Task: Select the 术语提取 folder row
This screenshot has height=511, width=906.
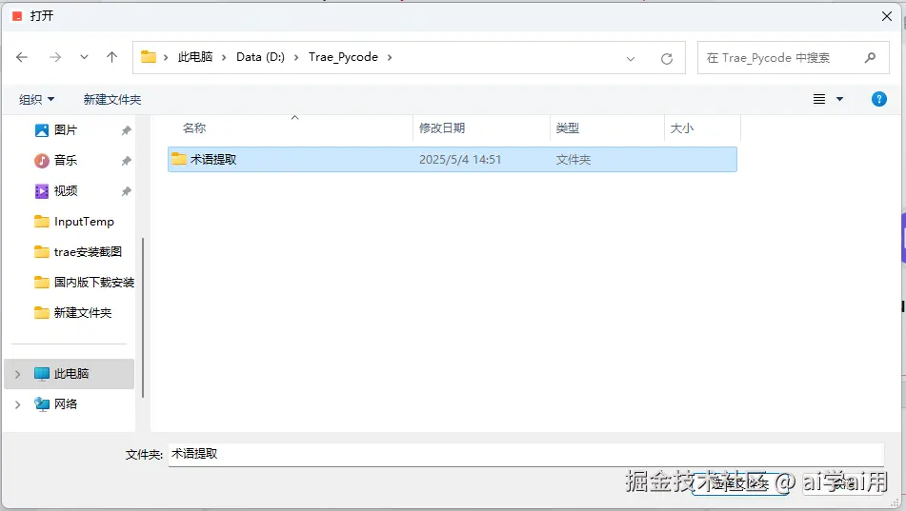Action: pos(453,159)
